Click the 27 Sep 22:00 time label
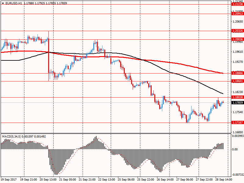 click(x=204, y=180)
